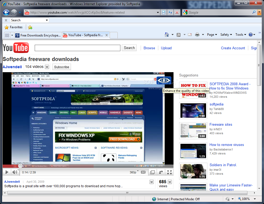Open recent pages dropdown next to Forward
This screenshot has height=204, width=264.
pos(20,13)
